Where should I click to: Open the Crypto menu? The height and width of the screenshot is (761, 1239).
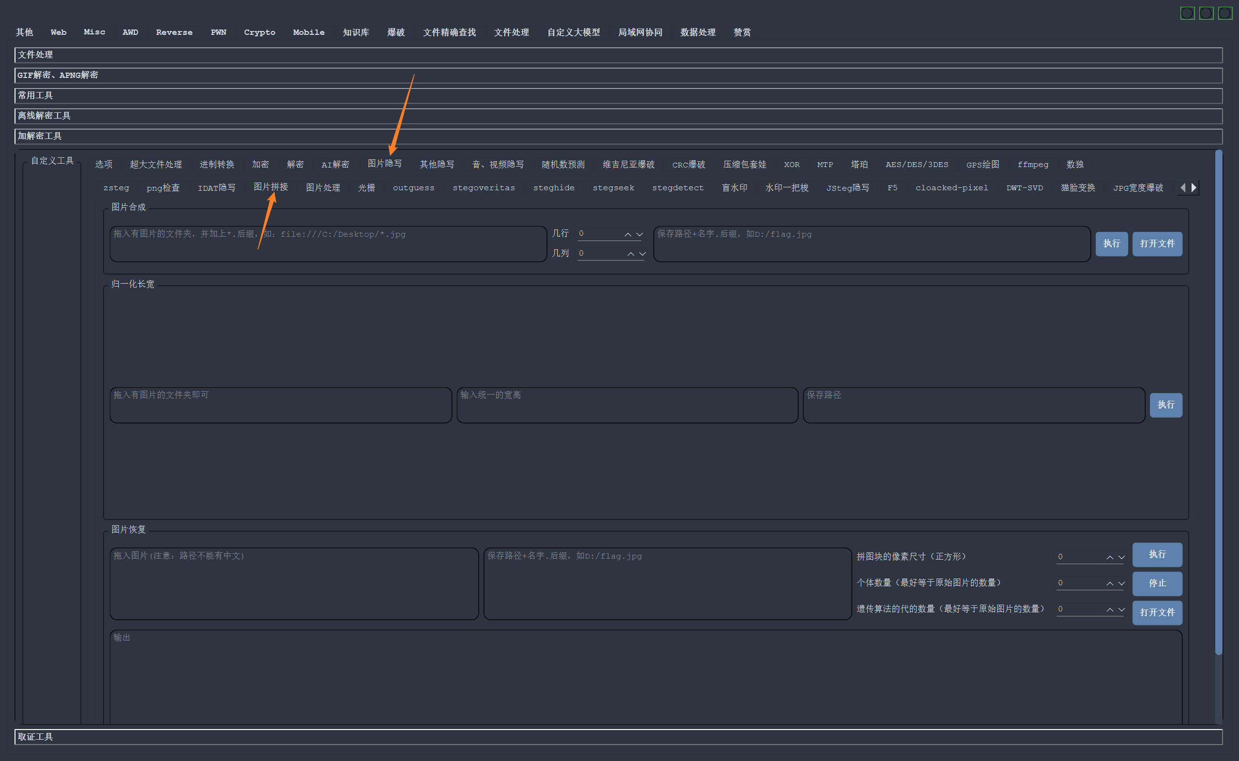pos(259,32)
